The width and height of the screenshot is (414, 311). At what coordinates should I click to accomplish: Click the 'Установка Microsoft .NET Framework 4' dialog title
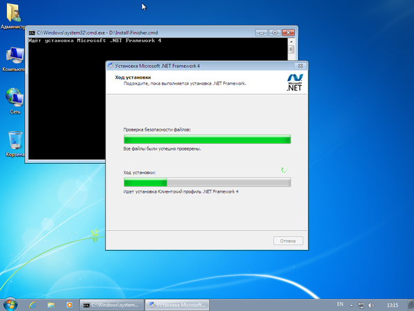(x=158, y=66)
